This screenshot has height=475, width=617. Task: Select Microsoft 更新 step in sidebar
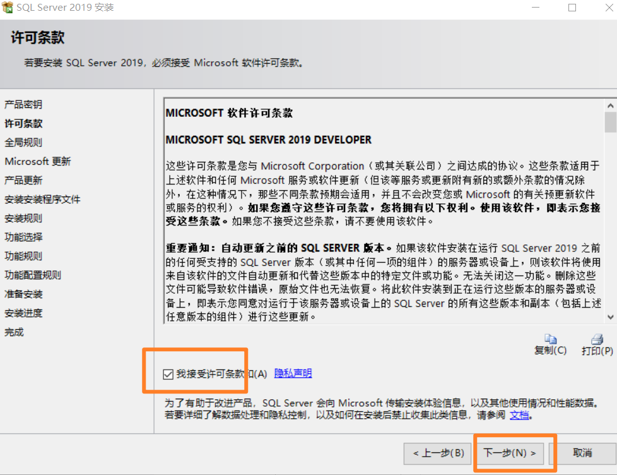[x=38, y=161]
